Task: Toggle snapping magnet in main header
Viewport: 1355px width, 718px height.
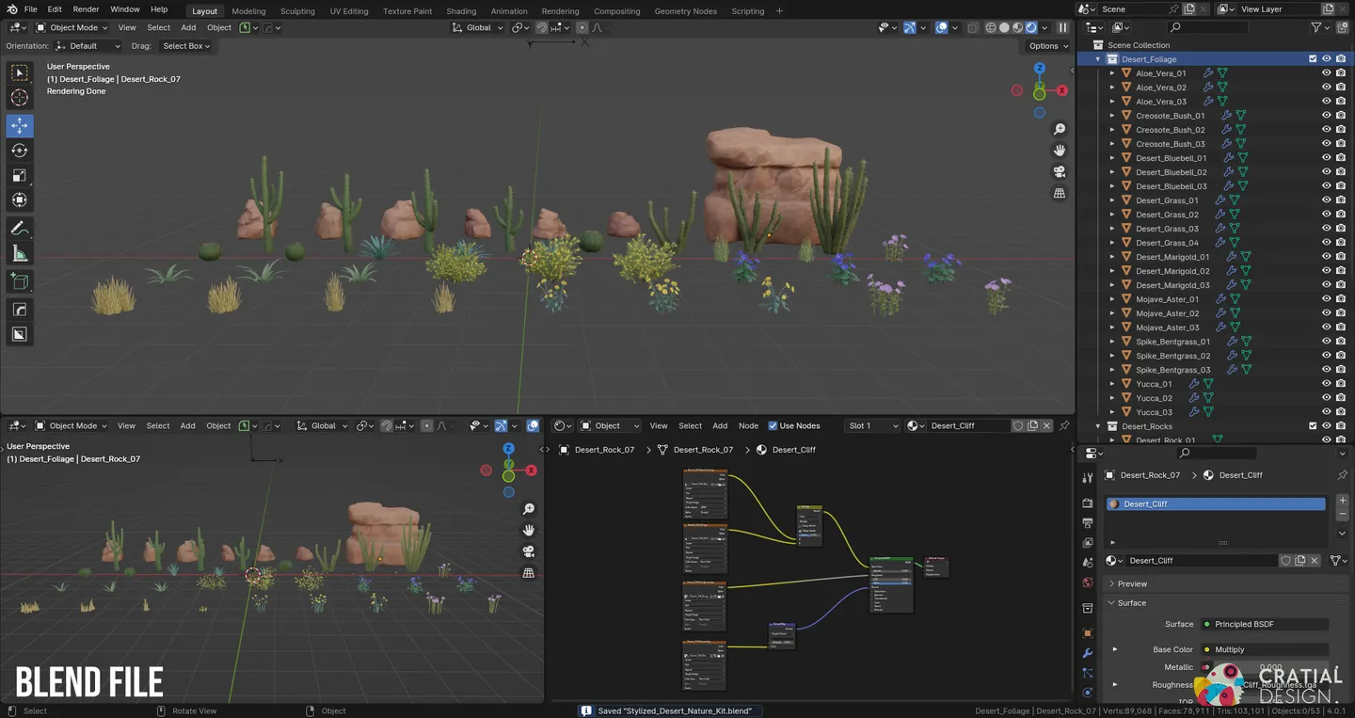Action: pyautogui.click(x=542, y=27)
